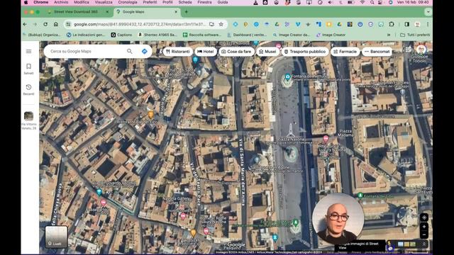Screen dimensions: 454x255
Task: Open the Wi-Fi status menu
Action: tap(362, 2)
